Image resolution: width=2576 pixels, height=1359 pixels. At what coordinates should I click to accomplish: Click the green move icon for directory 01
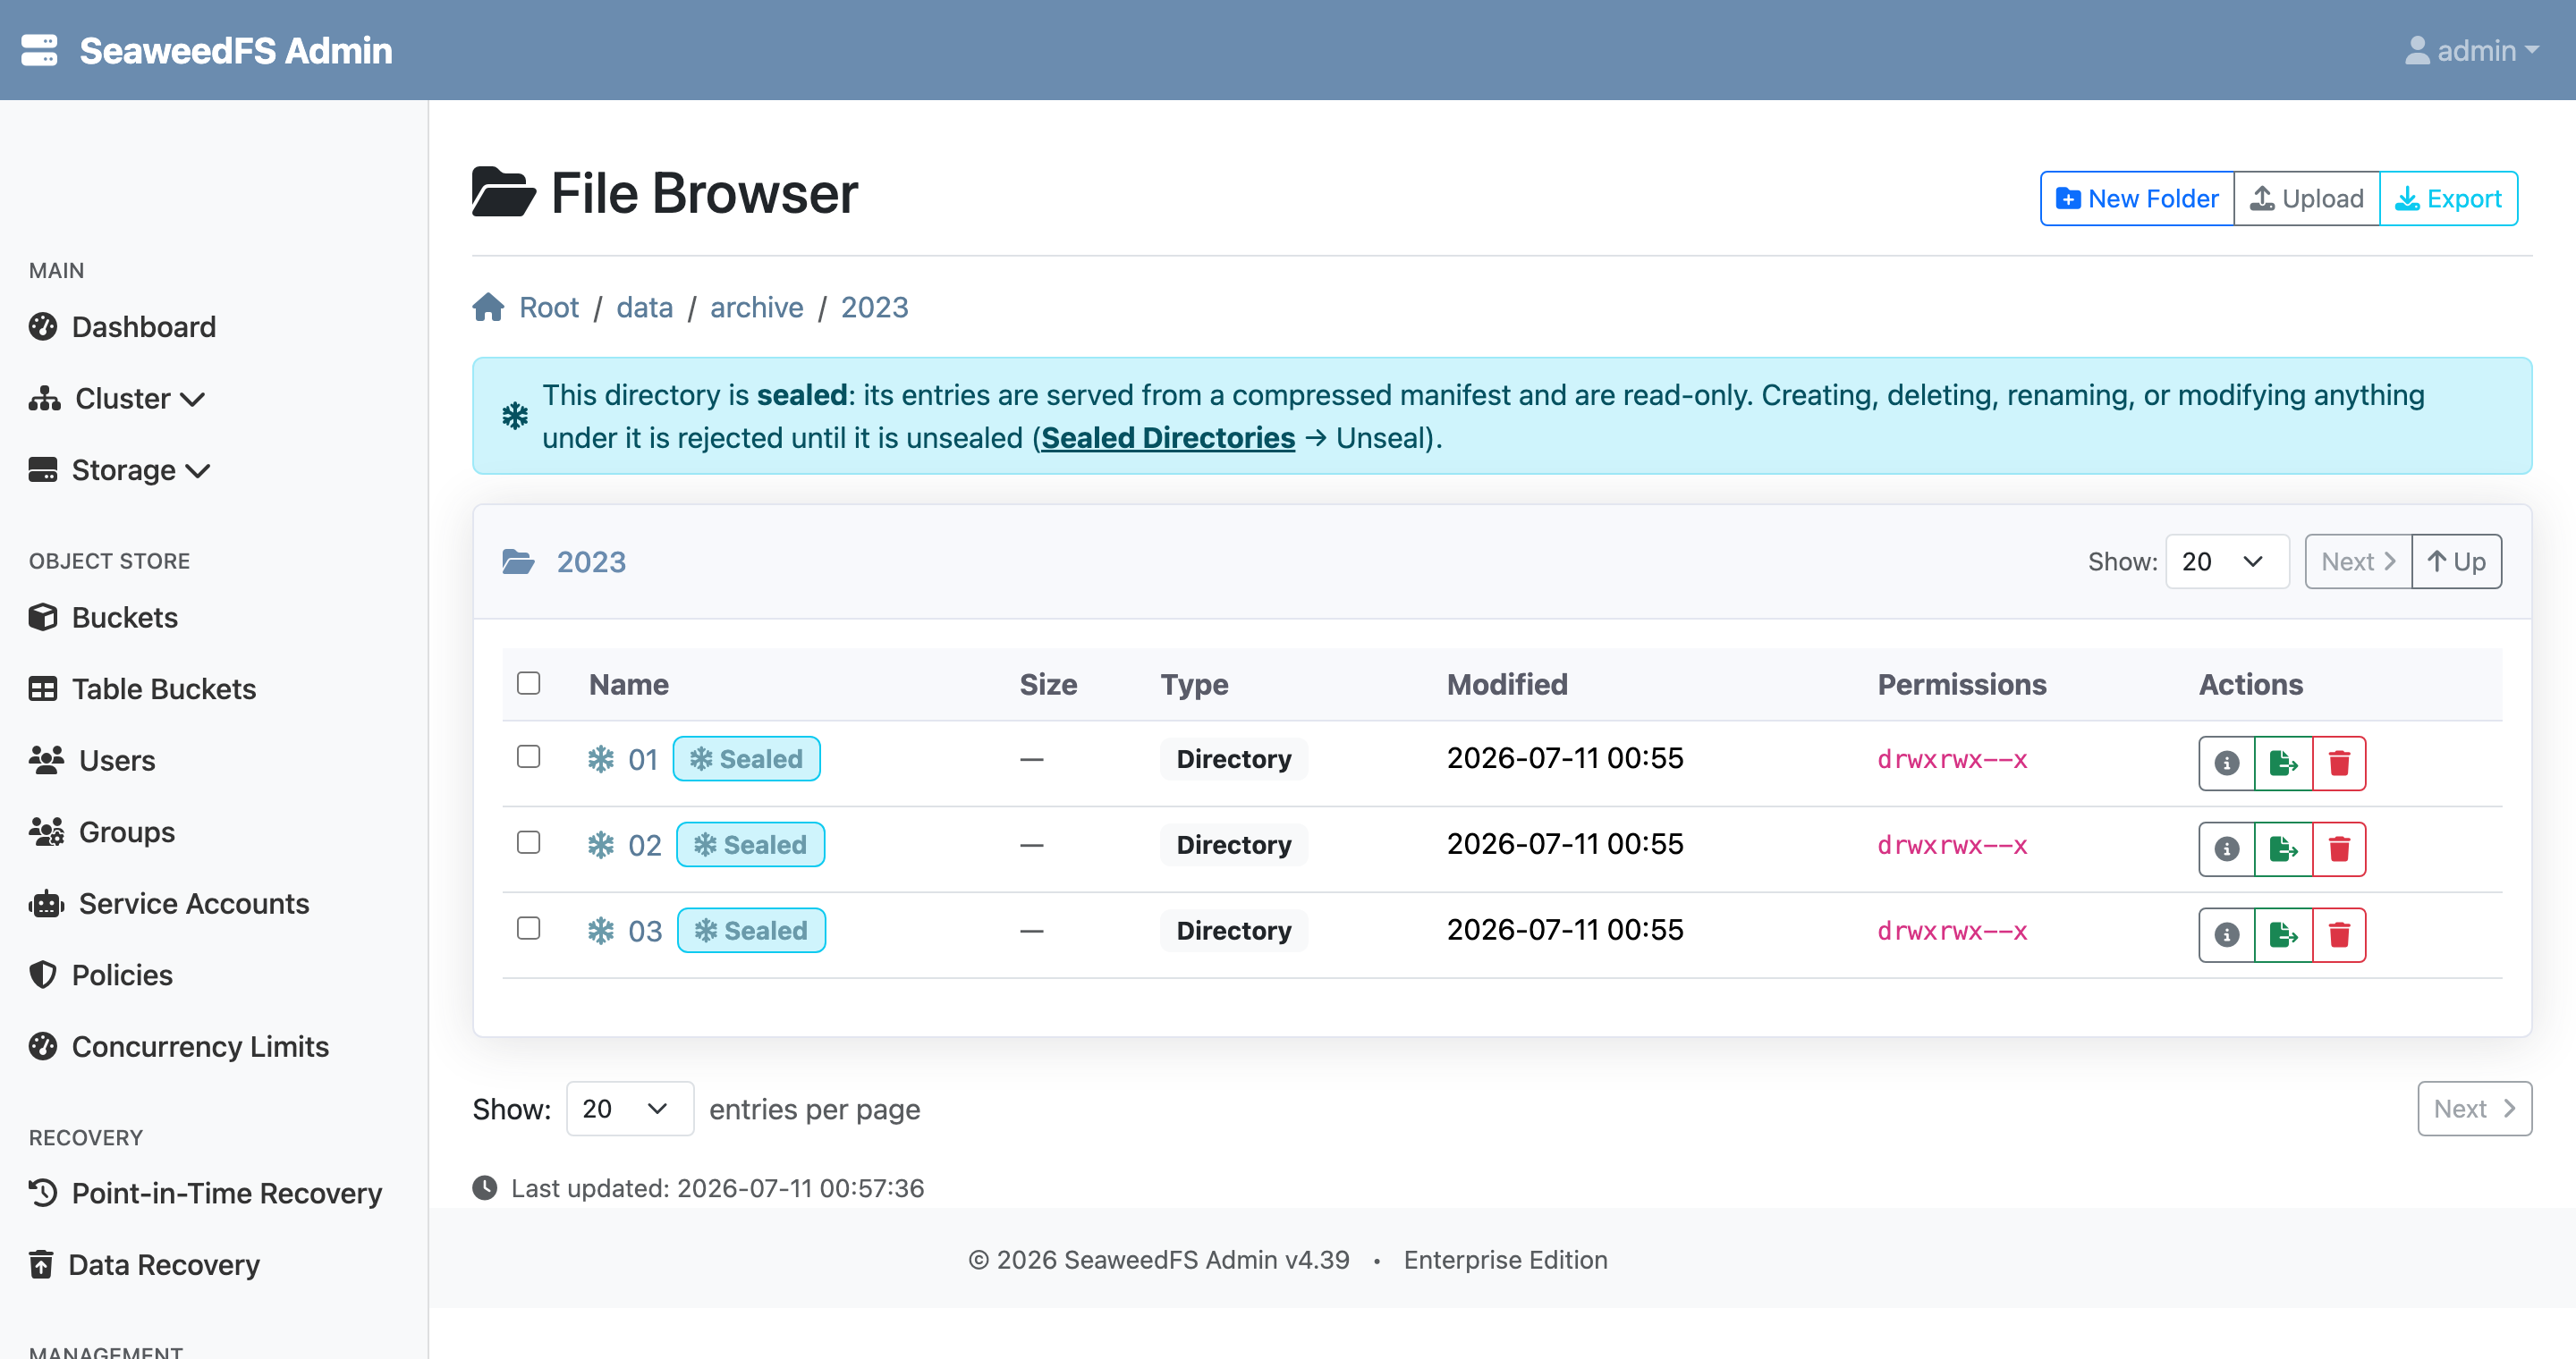(2283, 764)
